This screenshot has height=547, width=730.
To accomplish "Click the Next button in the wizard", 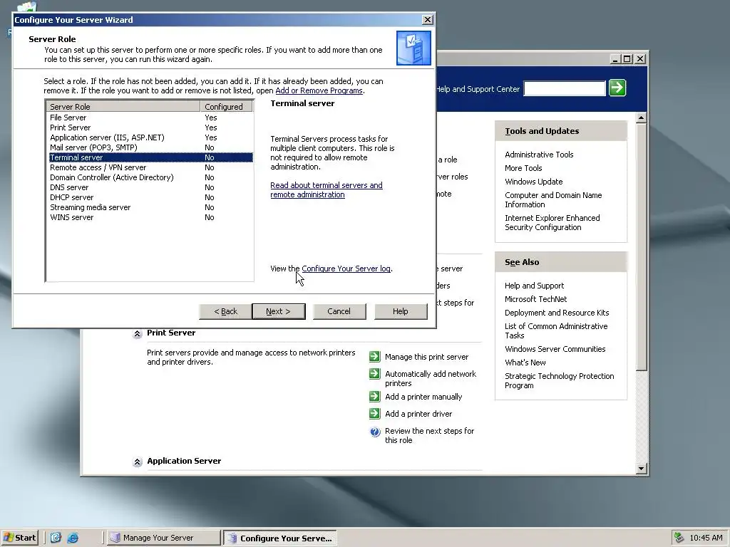I will coord(279,312).
